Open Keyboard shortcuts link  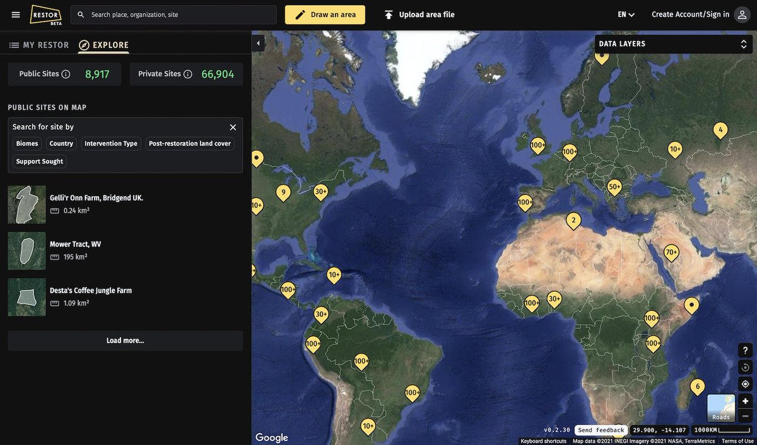[x=544, y=441]
